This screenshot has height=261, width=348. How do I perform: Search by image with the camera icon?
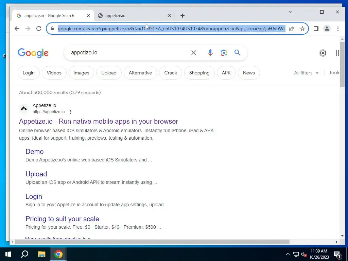[224, 53]
